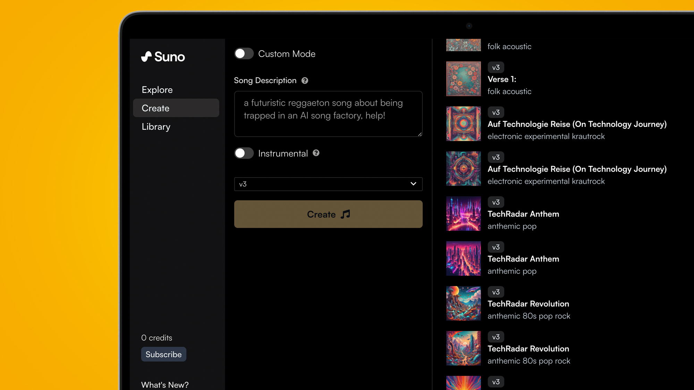Screen dimensions: 694x390
Task: Click the Song Description help icon
Action: coord(305,80)
